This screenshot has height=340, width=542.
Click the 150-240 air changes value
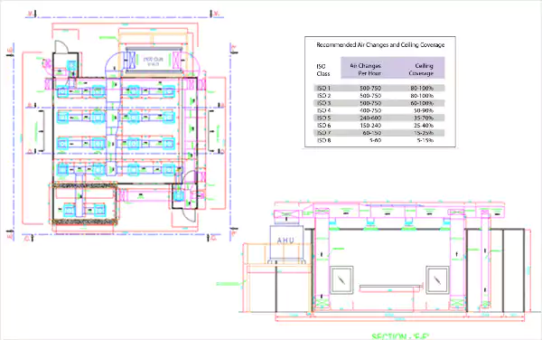click(370, 125)
